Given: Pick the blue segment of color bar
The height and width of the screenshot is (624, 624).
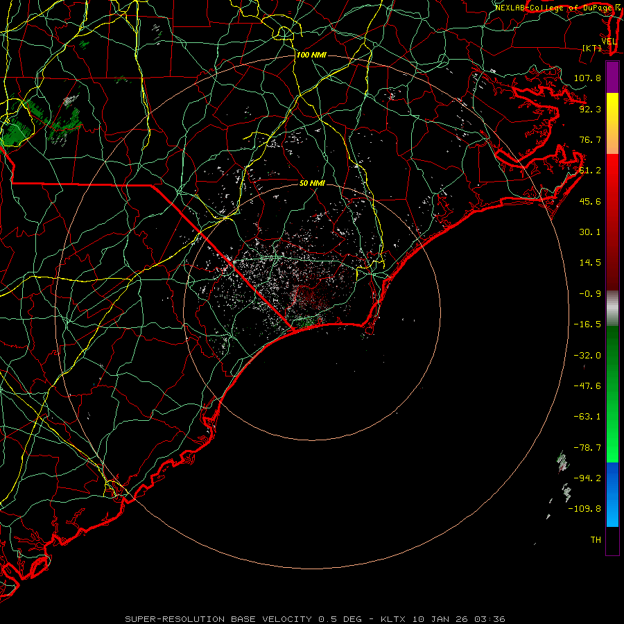Looking at the screenshot, I should pos(612,478).
